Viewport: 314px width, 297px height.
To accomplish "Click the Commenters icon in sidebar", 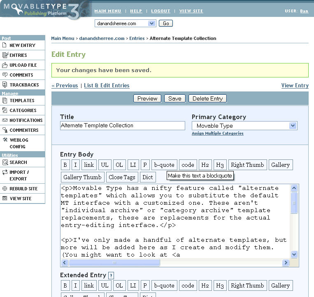I will click(x=5, y=130).
